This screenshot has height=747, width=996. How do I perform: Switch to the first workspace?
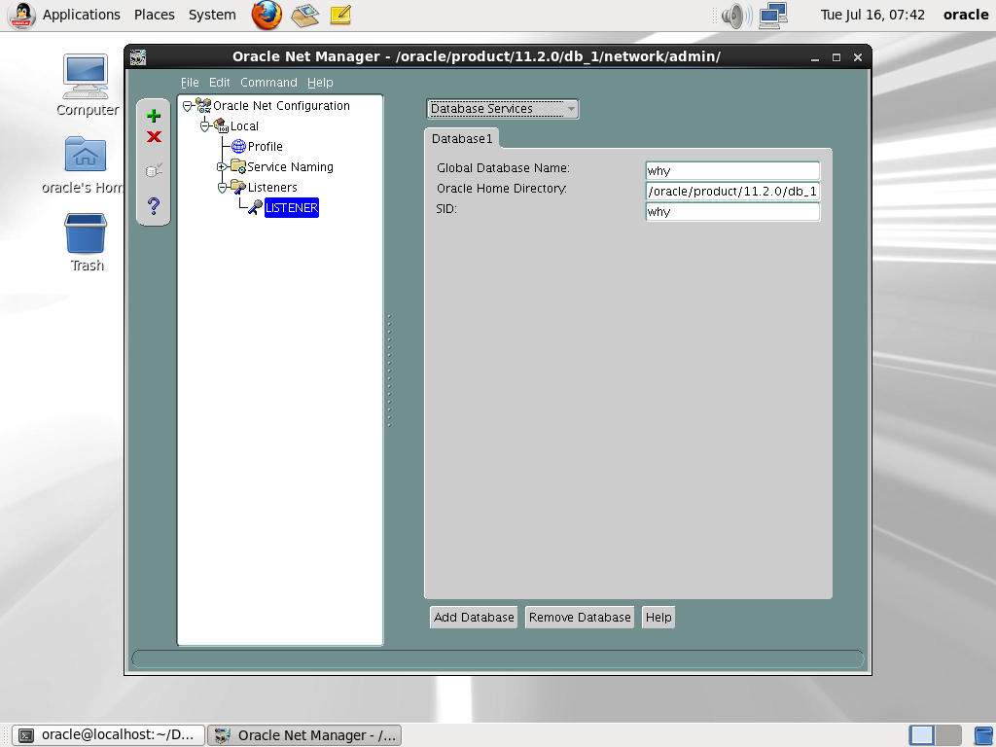pos(922,735)
